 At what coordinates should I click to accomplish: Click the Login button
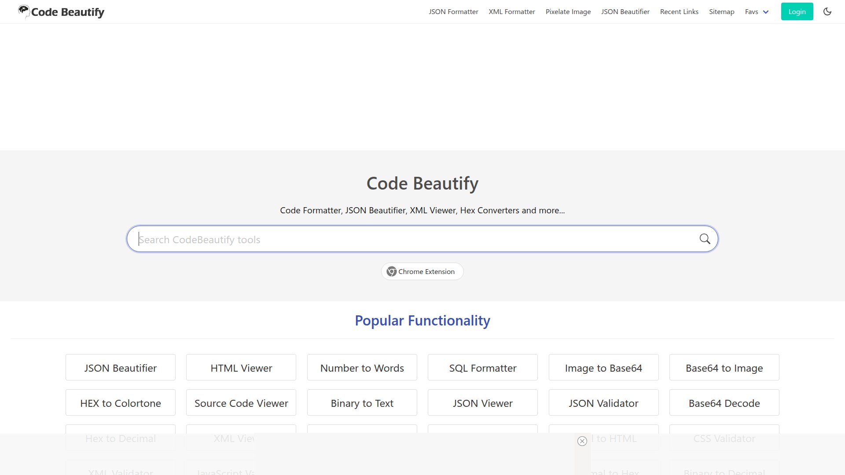797,11
